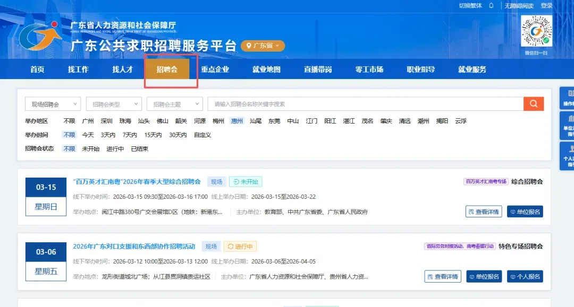
Task: Select 湛江 region filter
Action: click(349, 121)
